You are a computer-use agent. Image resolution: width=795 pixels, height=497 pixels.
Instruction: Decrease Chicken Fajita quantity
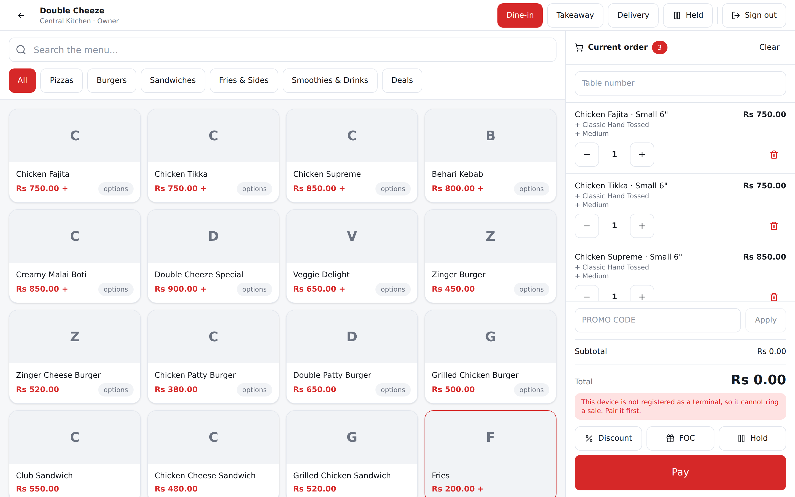pyautogui.click(x=587, y=155)
